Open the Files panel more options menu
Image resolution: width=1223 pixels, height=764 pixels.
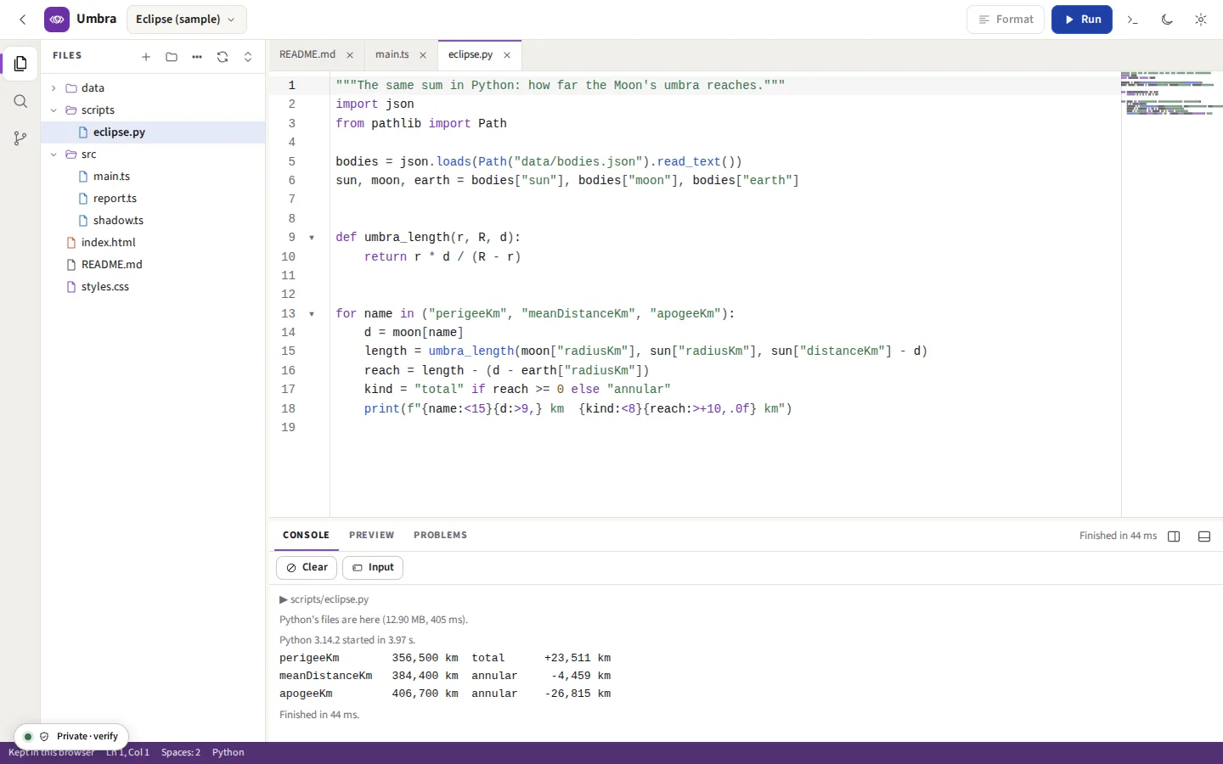pyautogui.click(x=197, y=57)
